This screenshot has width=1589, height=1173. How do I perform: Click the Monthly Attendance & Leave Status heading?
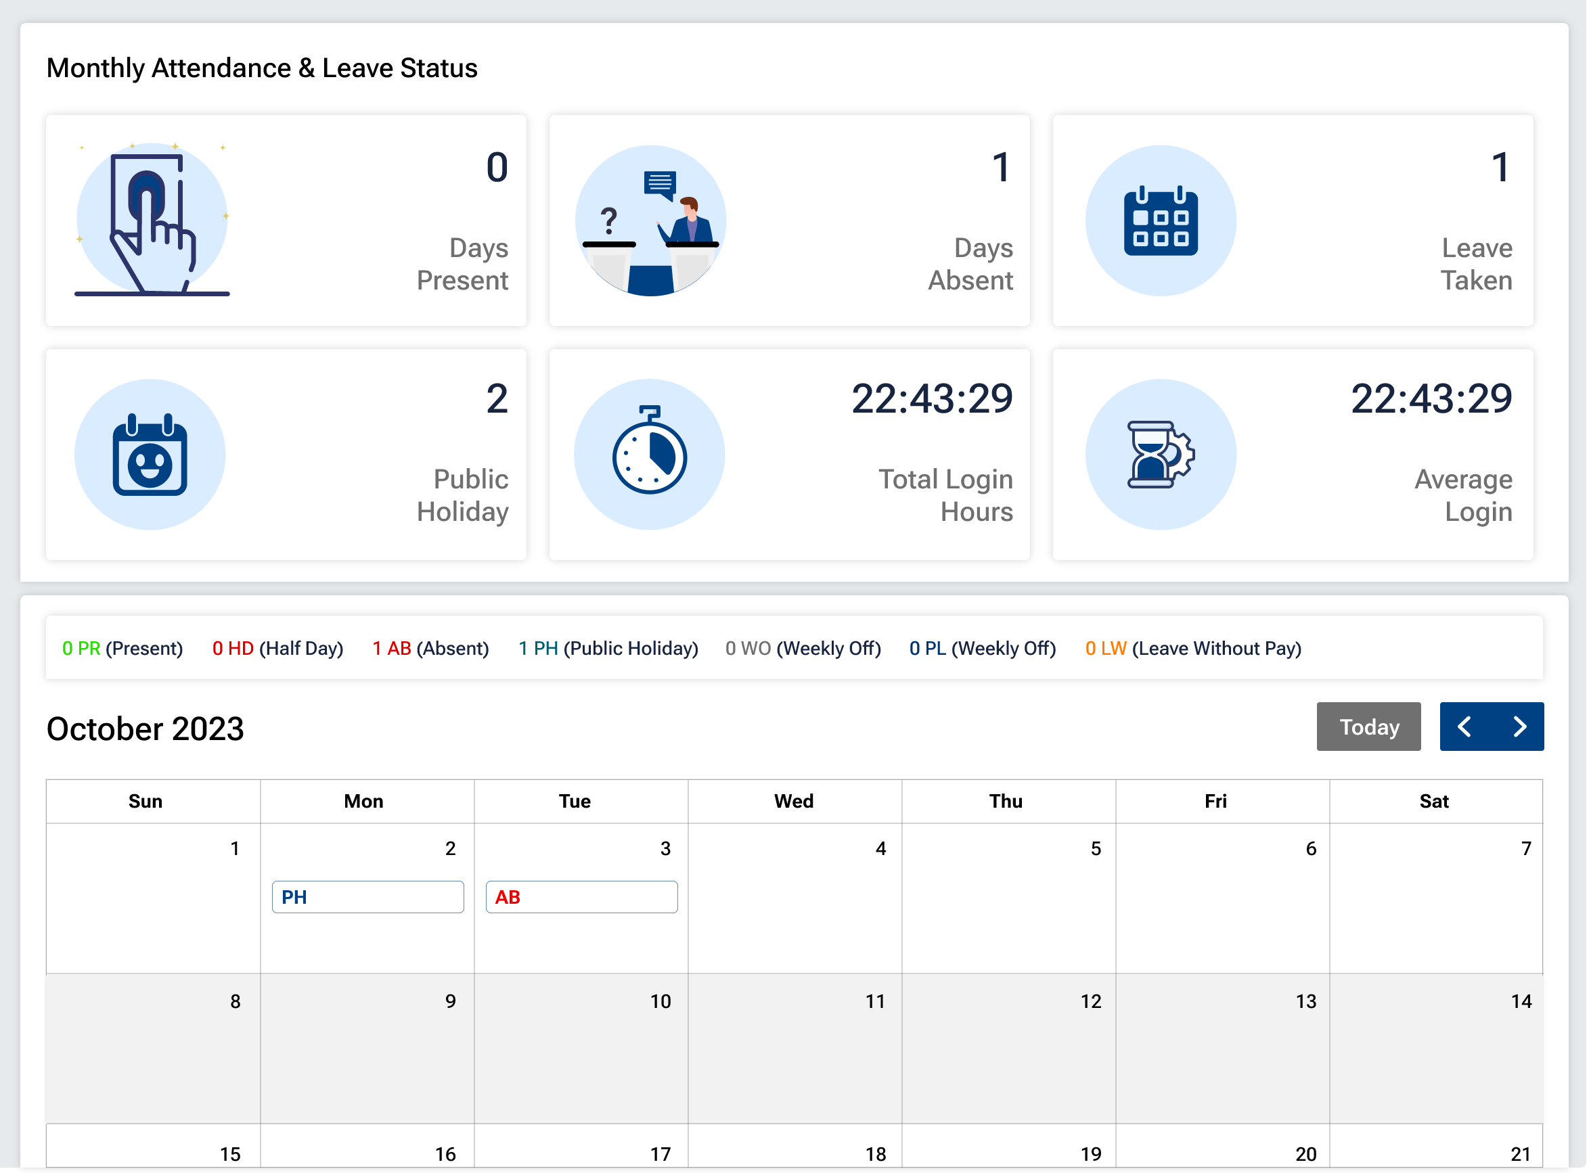pyautogui.click(x=262, y=68)
